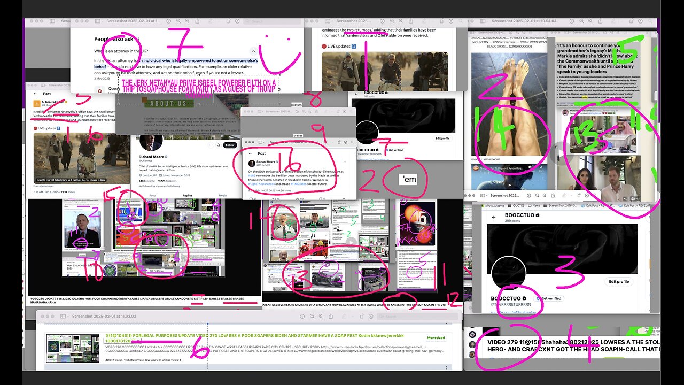Open Markup in the returnees article window toolbar

coord(450,21)
